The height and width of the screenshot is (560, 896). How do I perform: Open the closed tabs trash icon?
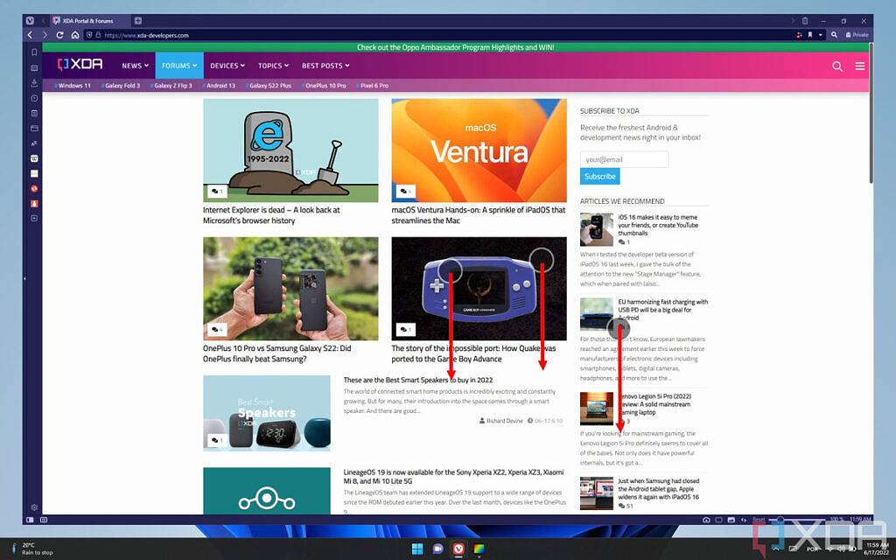pyautogui.click(x=804, y=20)
